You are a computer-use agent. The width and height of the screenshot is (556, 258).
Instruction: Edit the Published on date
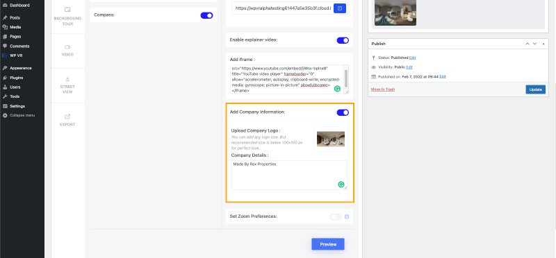pos(443,76)
